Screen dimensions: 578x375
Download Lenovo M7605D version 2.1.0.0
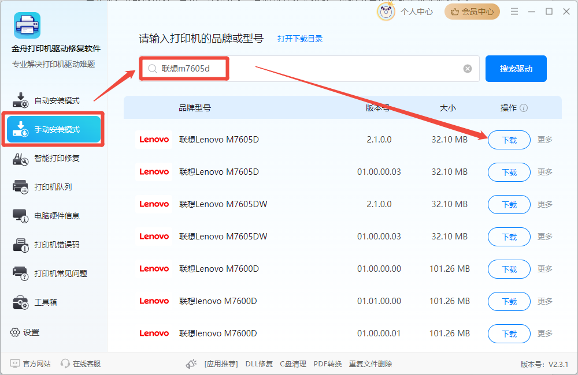(x=509, y=140)
